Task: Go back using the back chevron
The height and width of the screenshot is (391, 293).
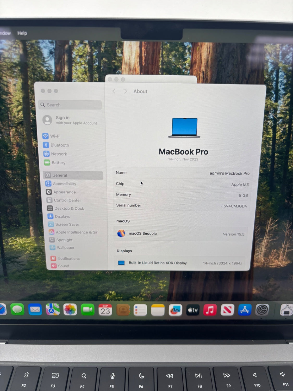Action: tap(114, 91)
